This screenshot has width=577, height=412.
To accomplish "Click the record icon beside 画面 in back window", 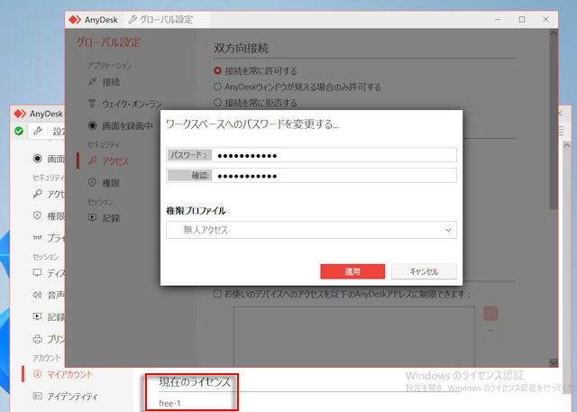I will tap(38, 159).
